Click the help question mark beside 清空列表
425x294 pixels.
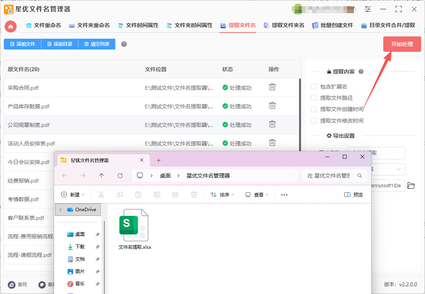pos(124,44)
